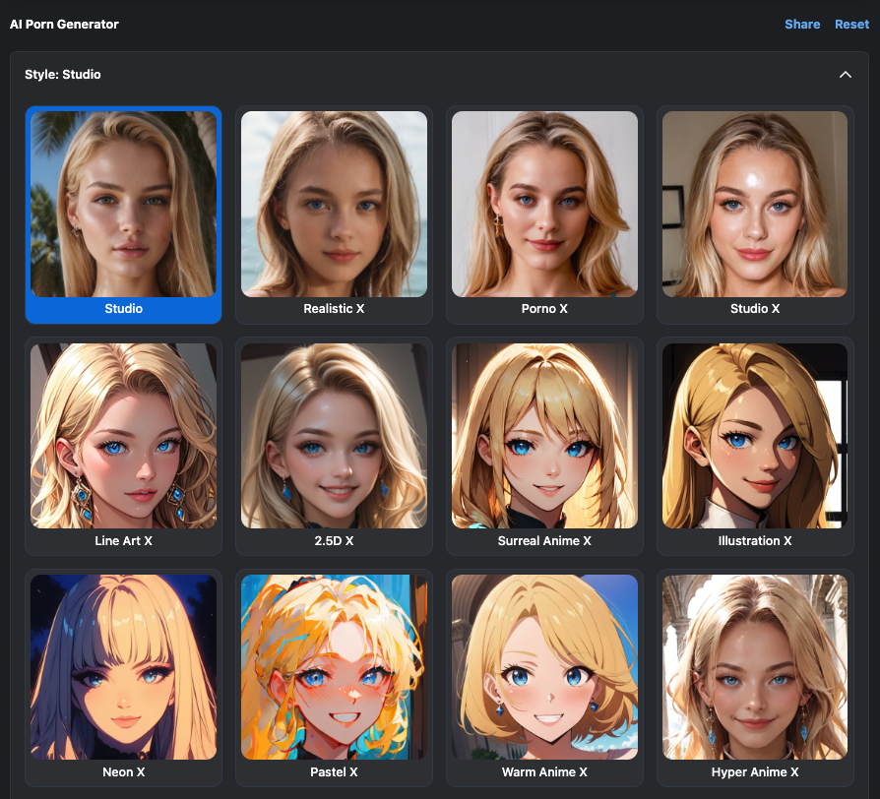Select the 2.5D X style card
Screen dimensions: 880x799
pyautogui.click(x=334, y=447)
